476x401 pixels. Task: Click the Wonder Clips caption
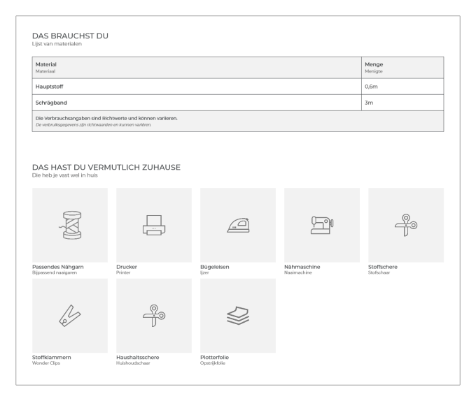(x=45, y=363)
